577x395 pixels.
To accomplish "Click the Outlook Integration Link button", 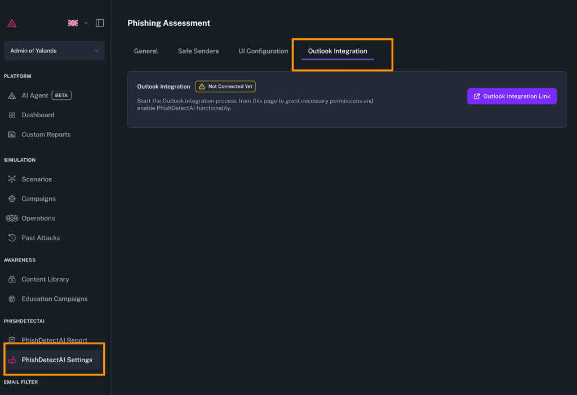I will tap(512, 96).
